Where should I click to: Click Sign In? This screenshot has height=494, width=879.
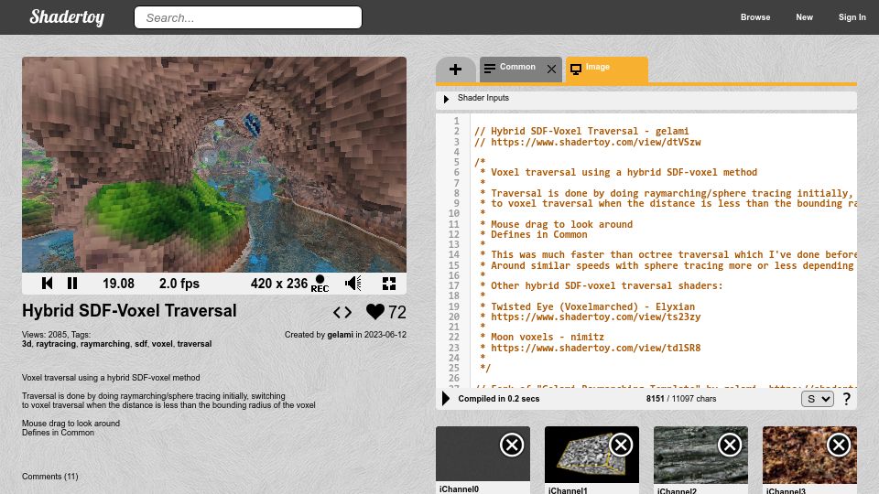pyautogui.click(x=852, y=17)
